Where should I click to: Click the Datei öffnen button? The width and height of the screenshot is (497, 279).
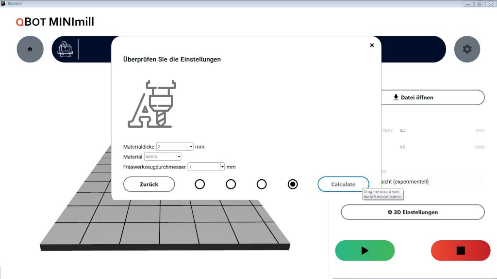point(413,97)
